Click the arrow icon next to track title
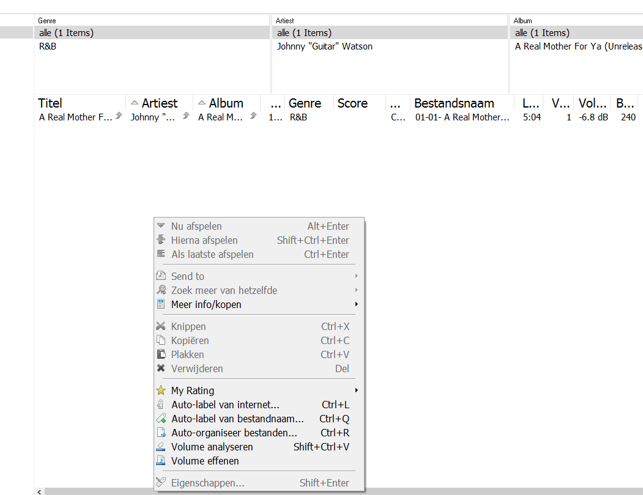 [119, 116]
